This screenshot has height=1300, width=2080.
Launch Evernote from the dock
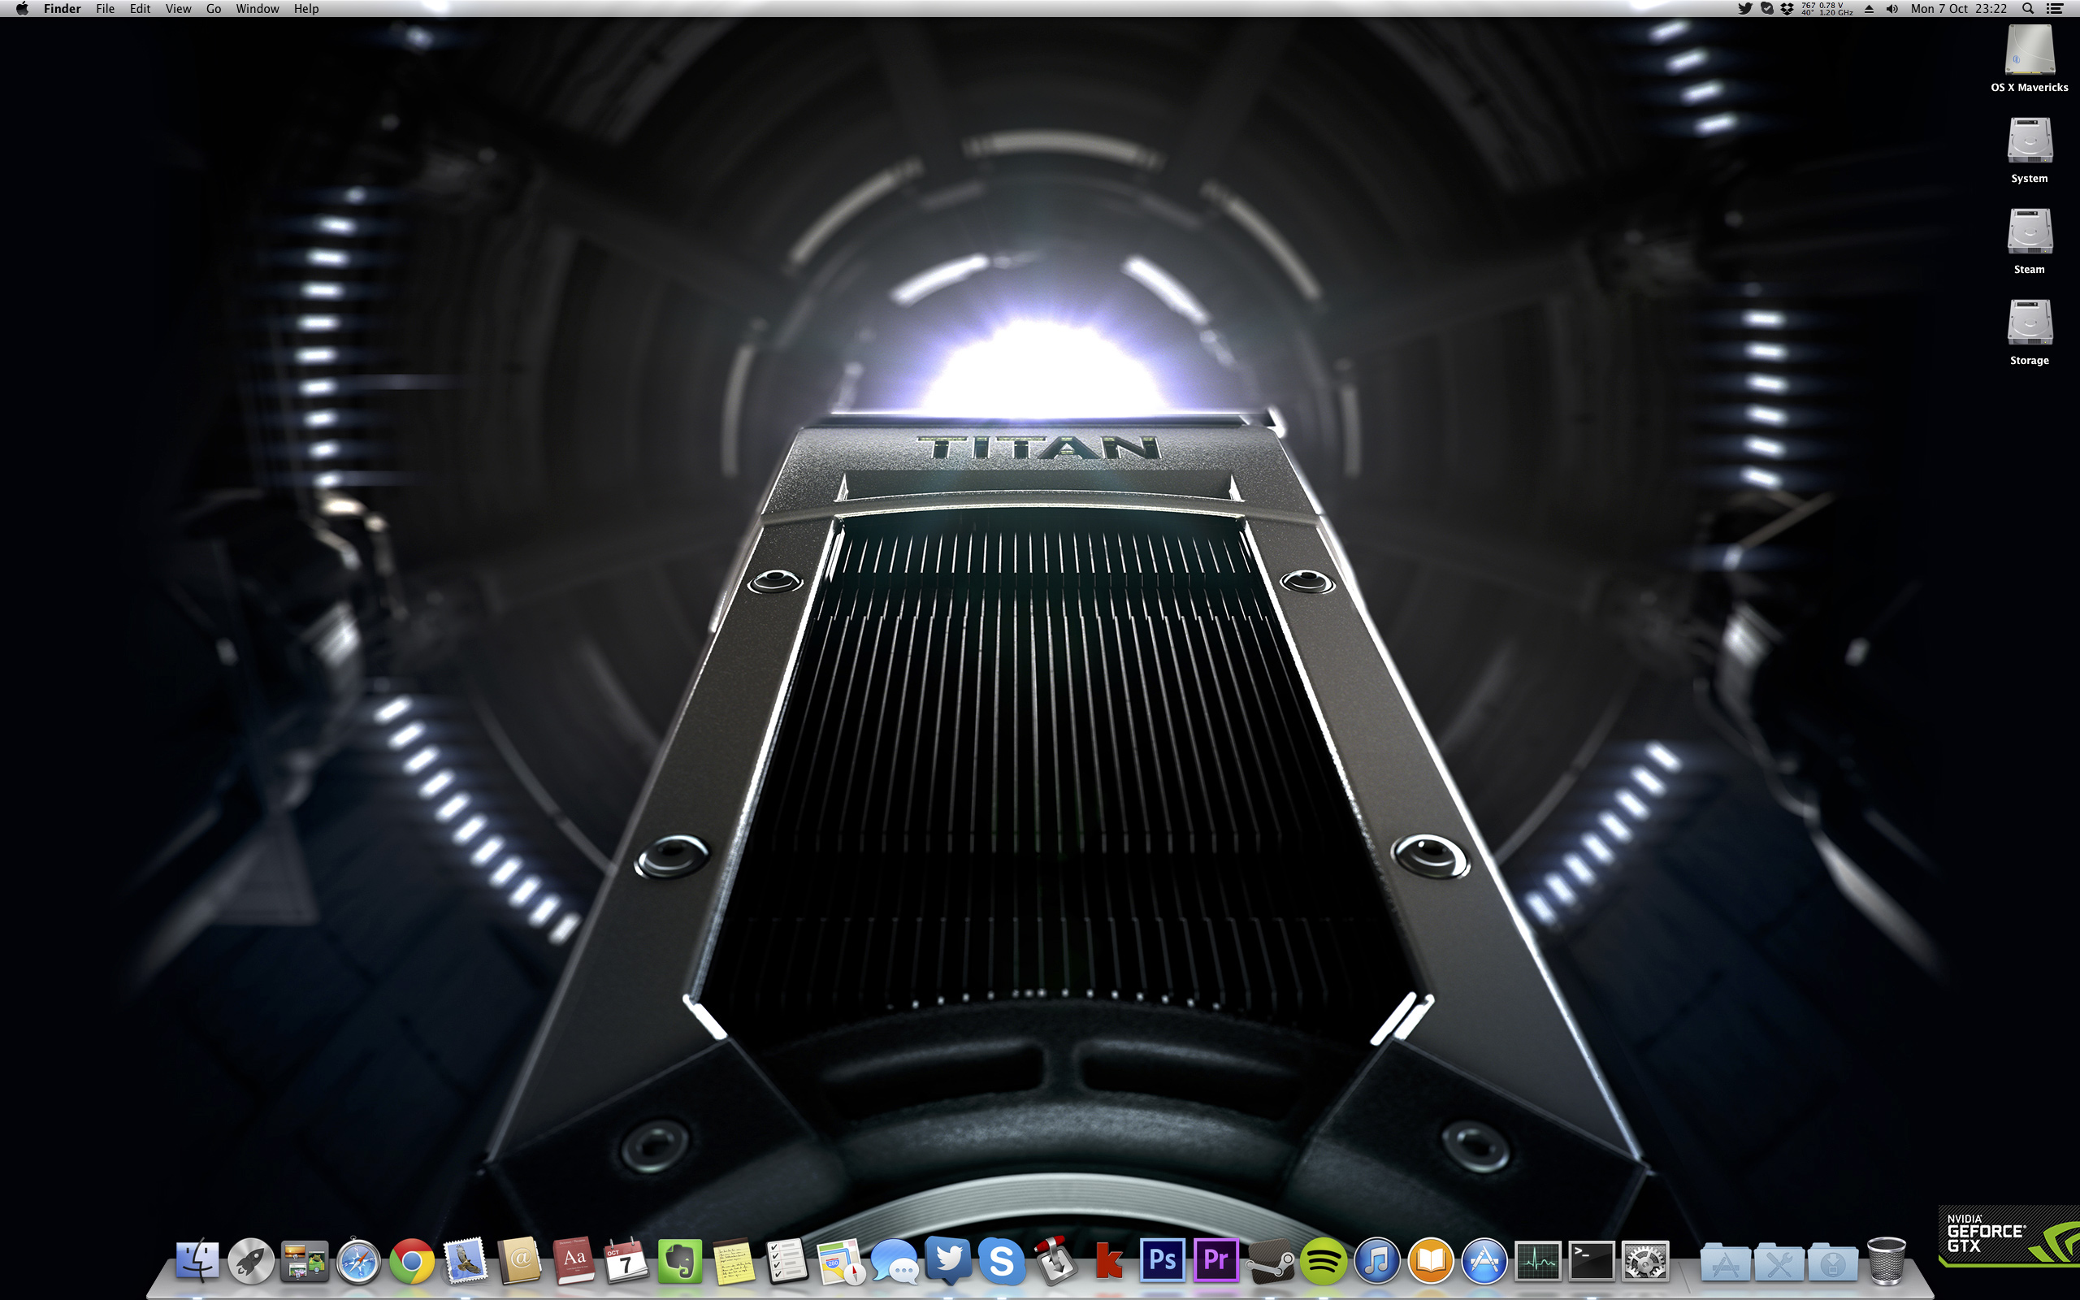680,1261
